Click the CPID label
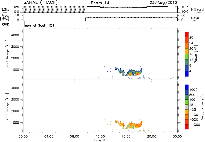This screenshot has height=142, width=205. click(x=6, y=24)
